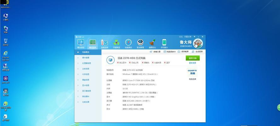Click the heading 技嘉 Z270-HD3 台式电脑

[131, 58]
